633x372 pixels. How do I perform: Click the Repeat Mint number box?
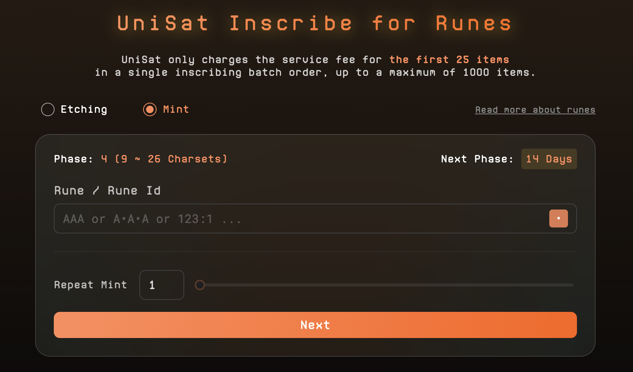(161, 285)
